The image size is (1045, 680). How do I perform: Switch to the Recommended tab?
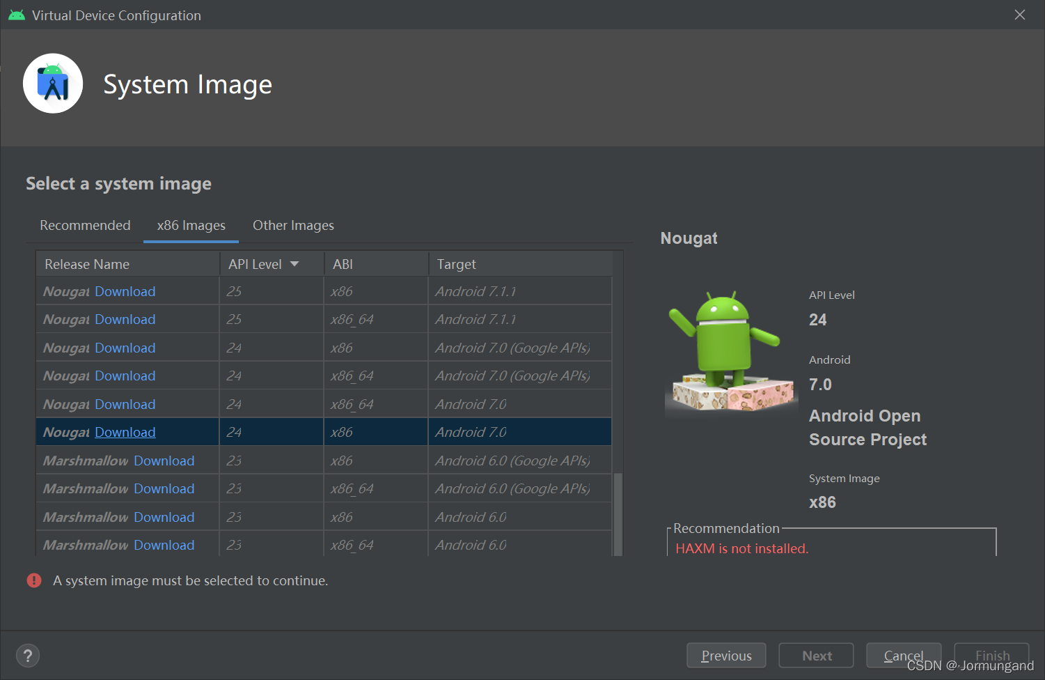(85, 225)
